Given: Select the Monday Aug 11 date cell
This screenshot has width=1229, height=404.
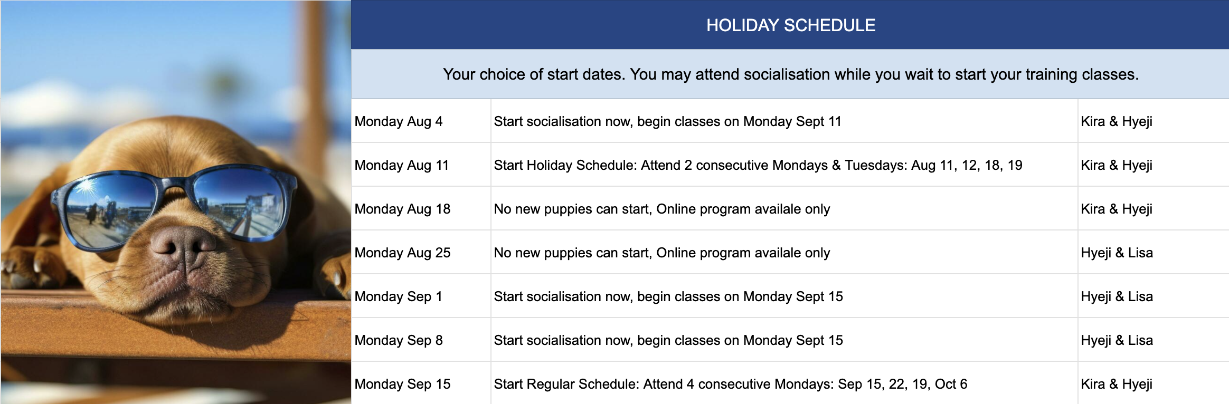Looking at the screenshot, I should pos(421,165).
